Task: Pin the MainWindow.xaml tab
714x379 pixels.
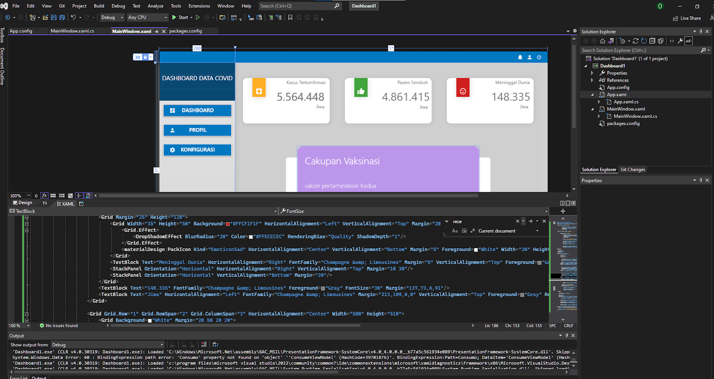Action: pyautogui.click(x=157, y=32)
